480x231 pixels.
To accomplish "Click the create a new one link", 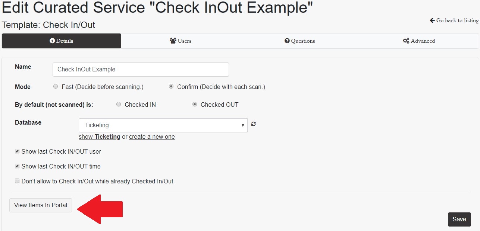I will point(152,137).
